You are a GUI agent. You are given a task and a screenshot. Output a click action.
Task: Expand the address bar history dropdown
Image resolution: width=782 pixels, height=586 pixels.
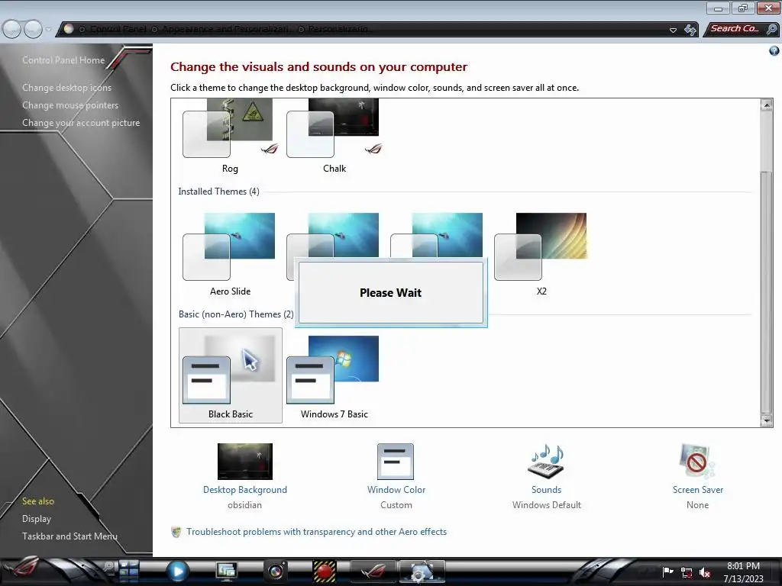click(x=673, y=30)
